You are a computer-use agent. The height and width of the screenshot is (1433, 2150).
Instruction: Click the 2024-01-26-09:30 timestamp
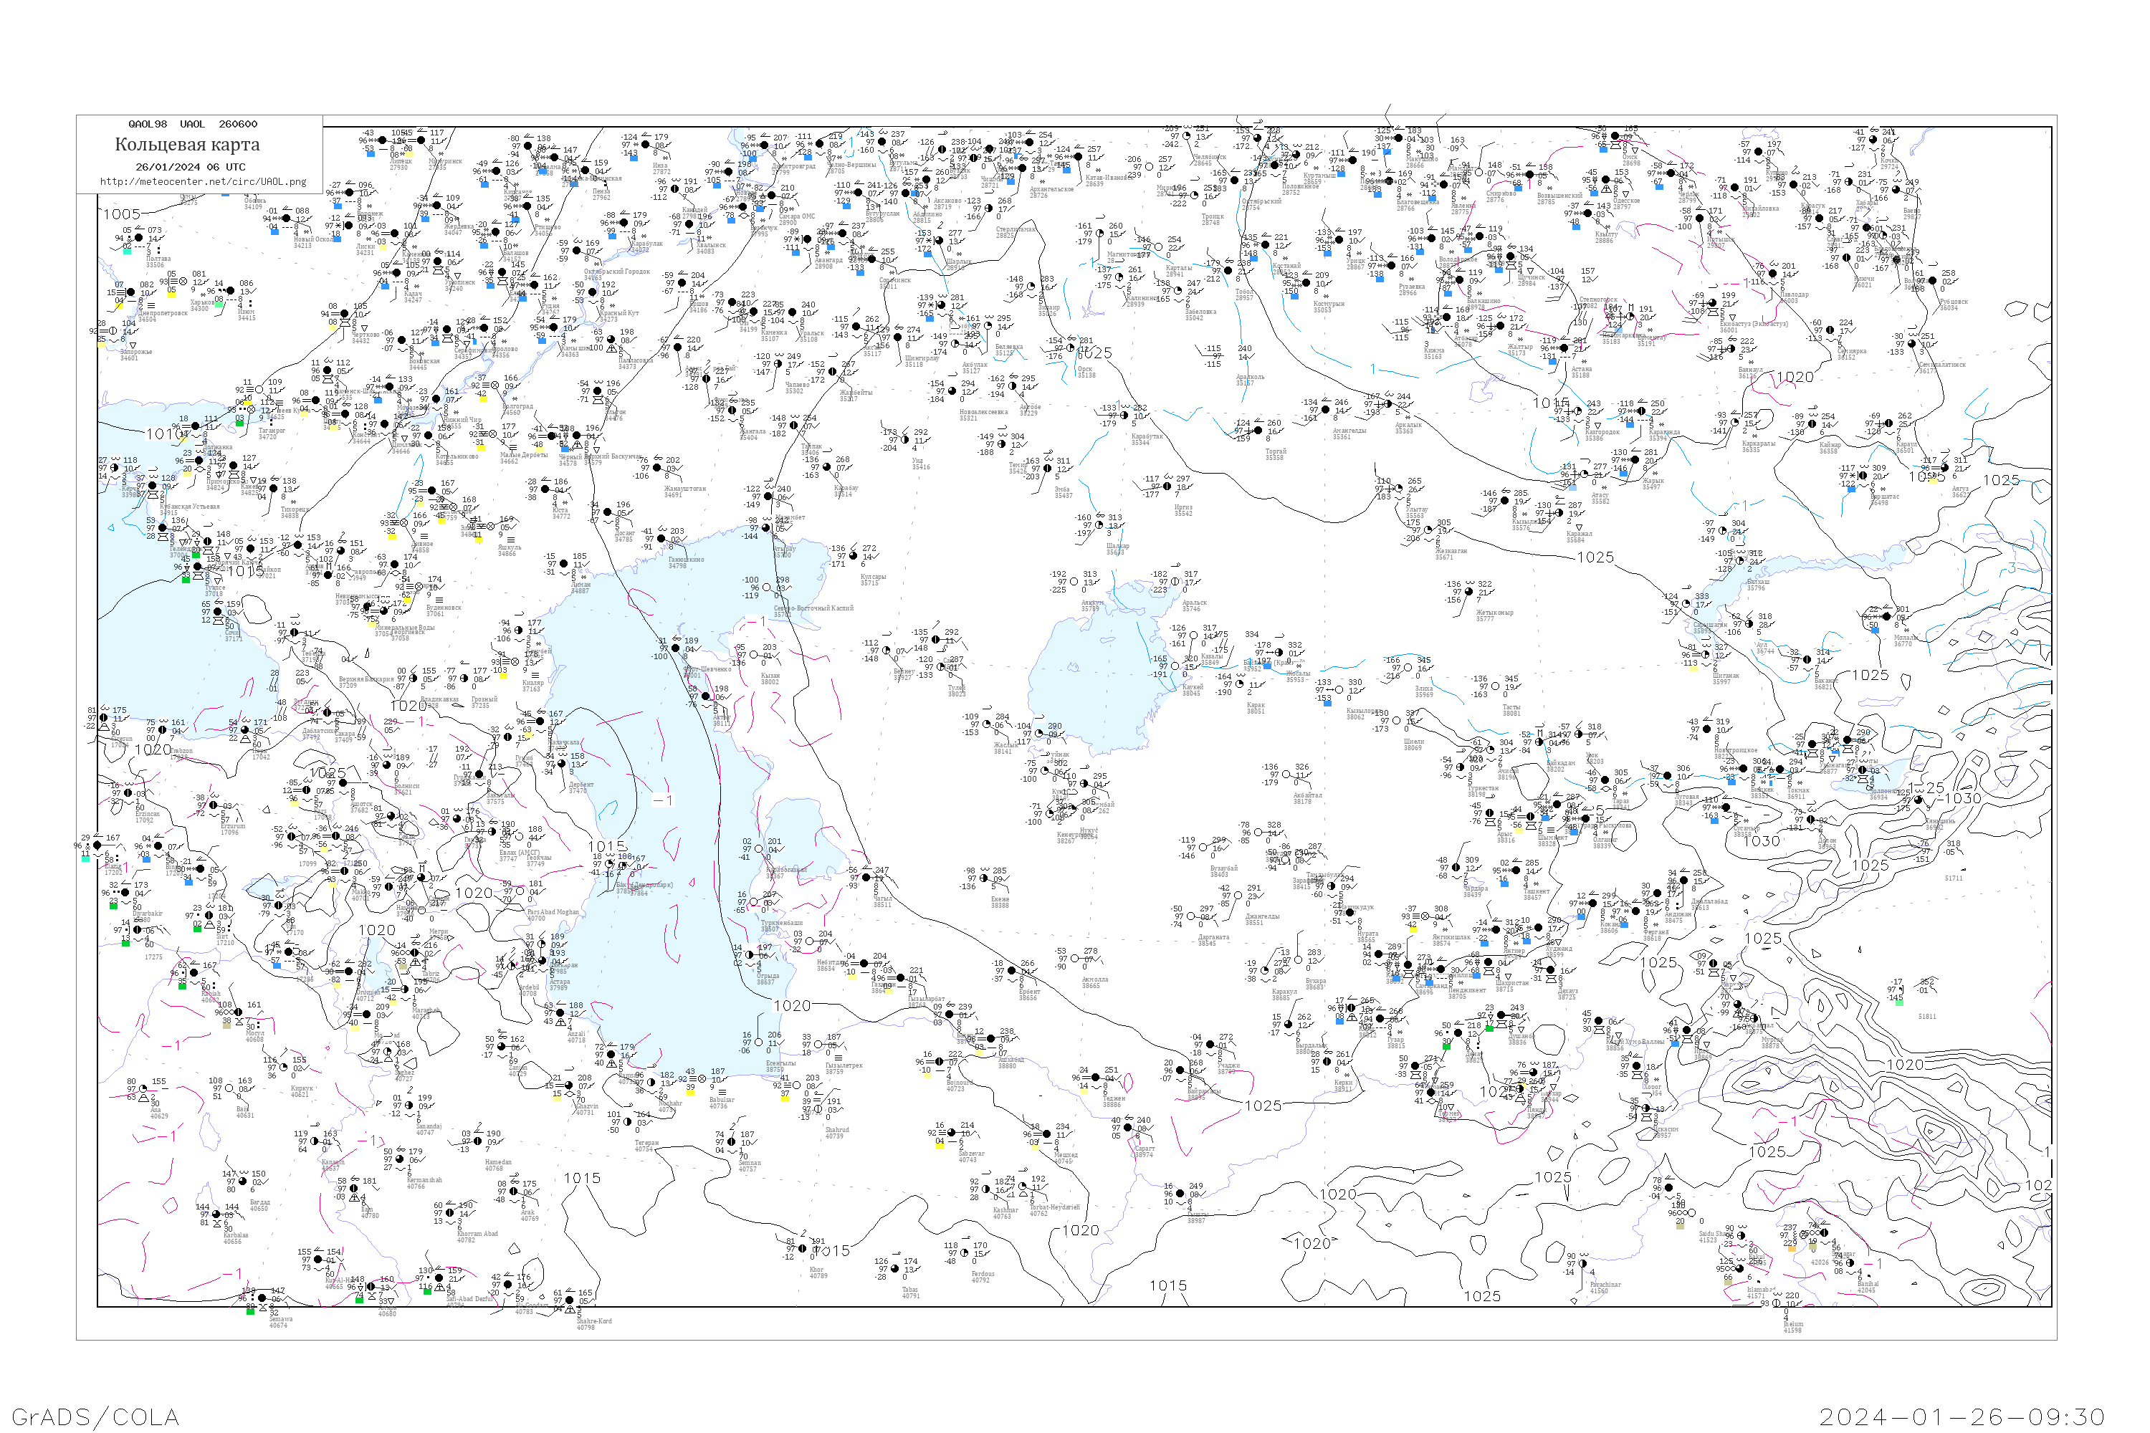[1962, 1416]
